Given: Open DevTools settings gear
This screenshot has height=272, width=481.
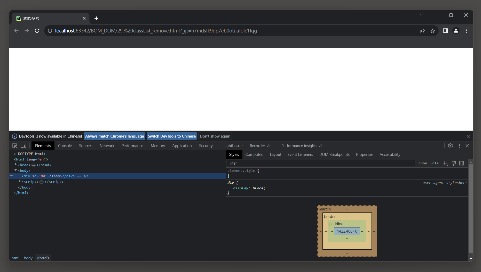Looking at the screenshot, I should click(x=450, y=146).
